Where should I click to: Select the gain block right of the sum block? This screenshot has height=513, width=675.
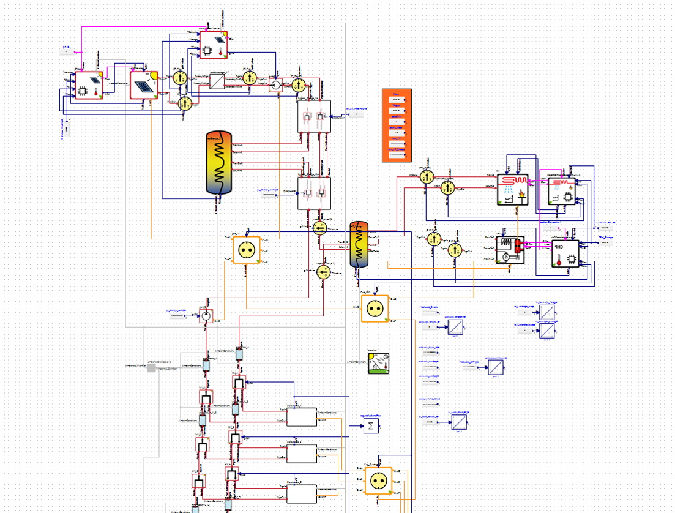pyautogui.click(x=460, y=422)
